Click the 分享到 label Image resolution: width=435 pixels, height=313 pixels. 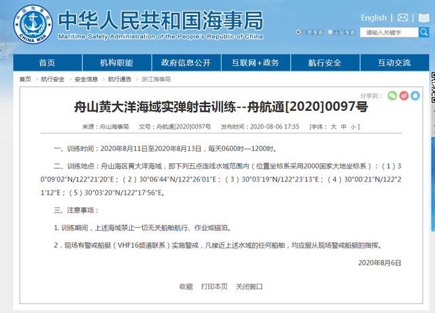coord(371,96)
